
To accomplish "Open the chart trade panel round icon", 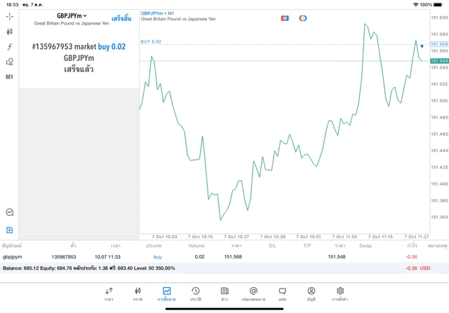I will pos(10,212).
